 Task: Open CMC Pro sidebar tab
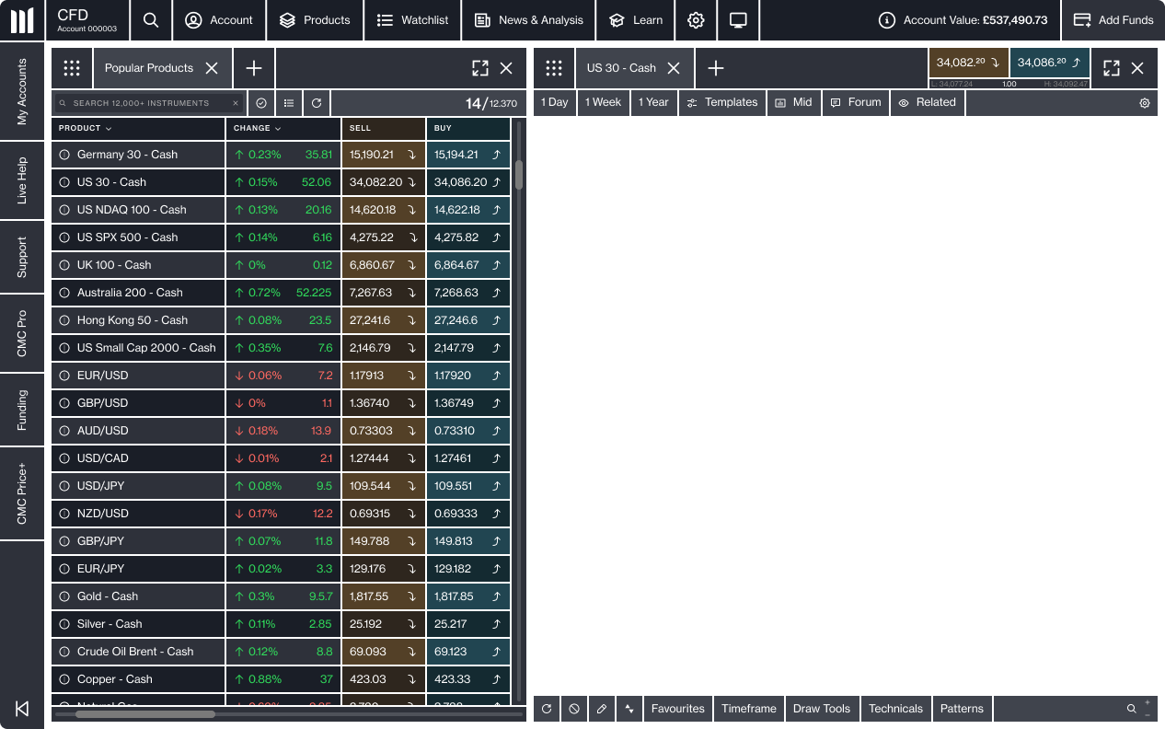point(22,334)
